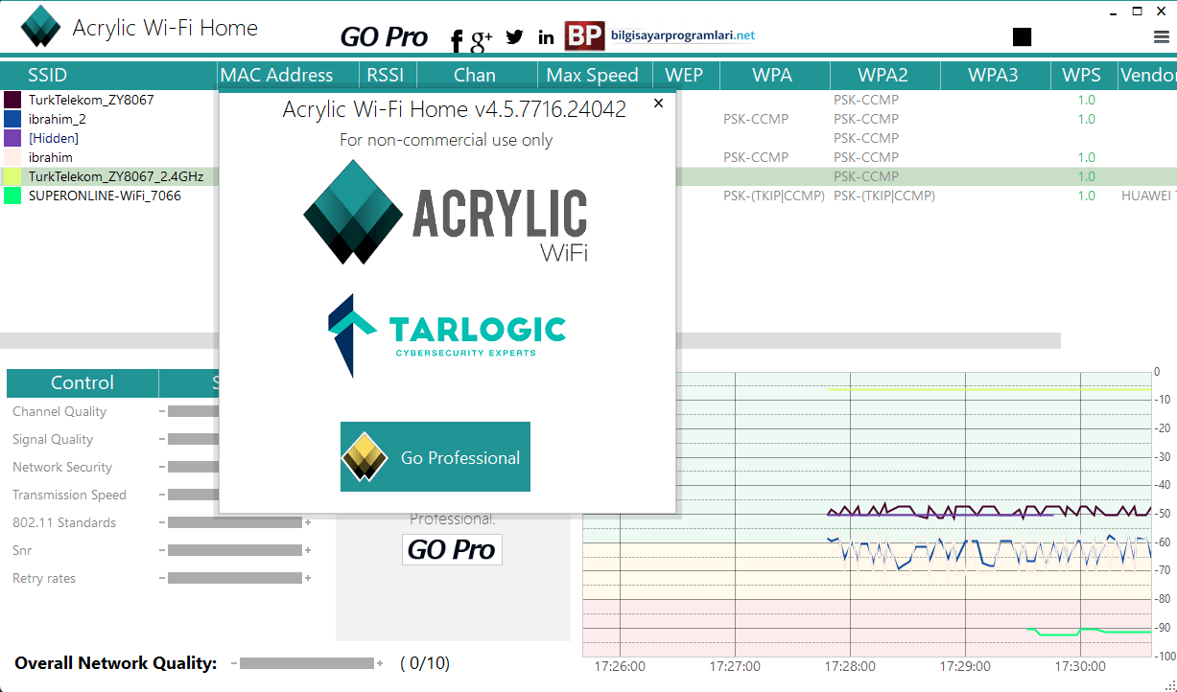Minimize the Acrylic Wi-Fi Home window

[x=1113, y=12]
